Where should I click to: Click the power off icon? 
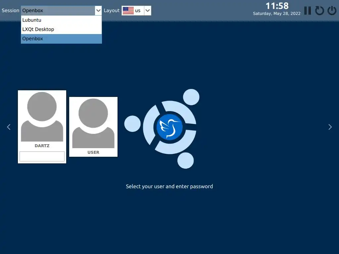(x=332, y=11)
